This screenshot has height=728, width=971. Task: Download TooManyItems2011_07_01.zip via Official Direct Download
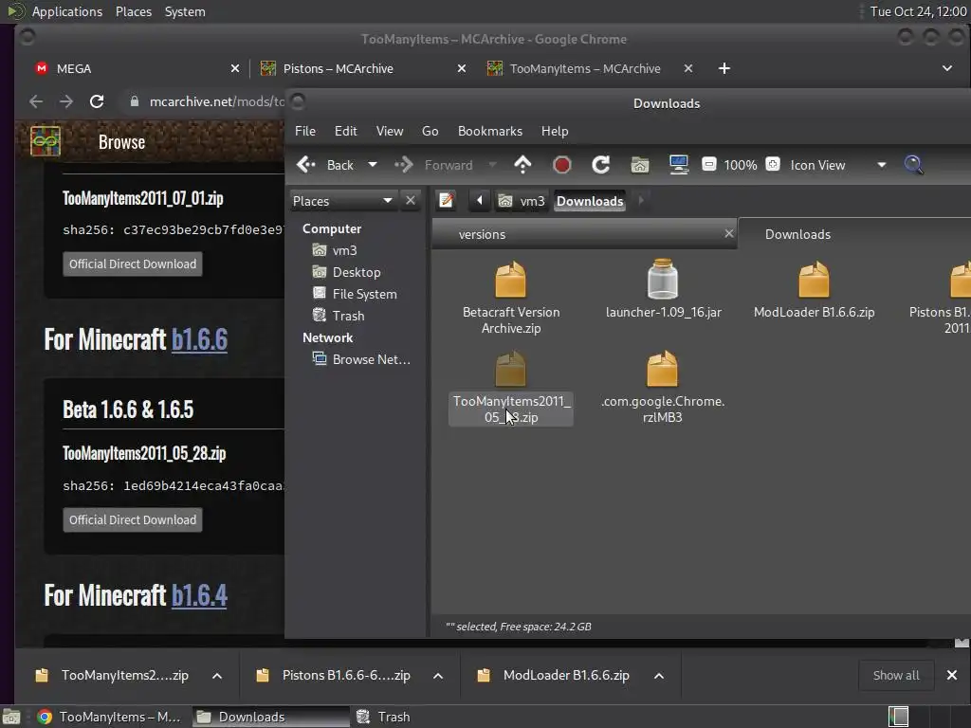point(133,264)
